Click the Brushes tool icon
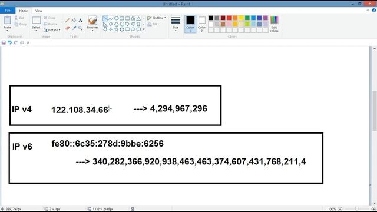 92,21
